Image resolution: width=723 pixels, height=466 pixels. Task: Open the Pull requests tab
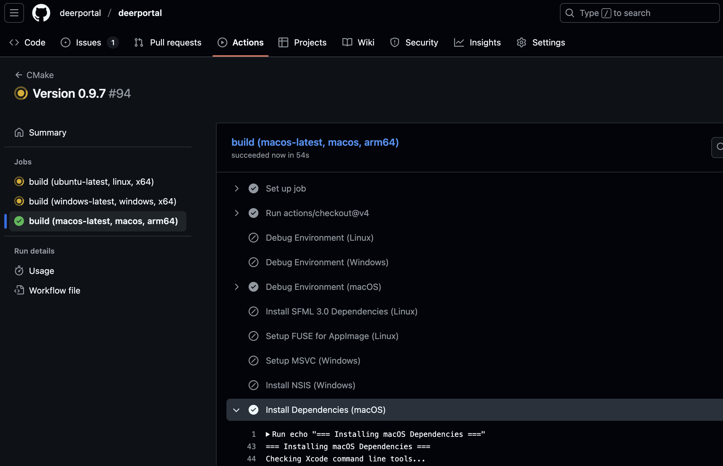(x=168, y=42)
